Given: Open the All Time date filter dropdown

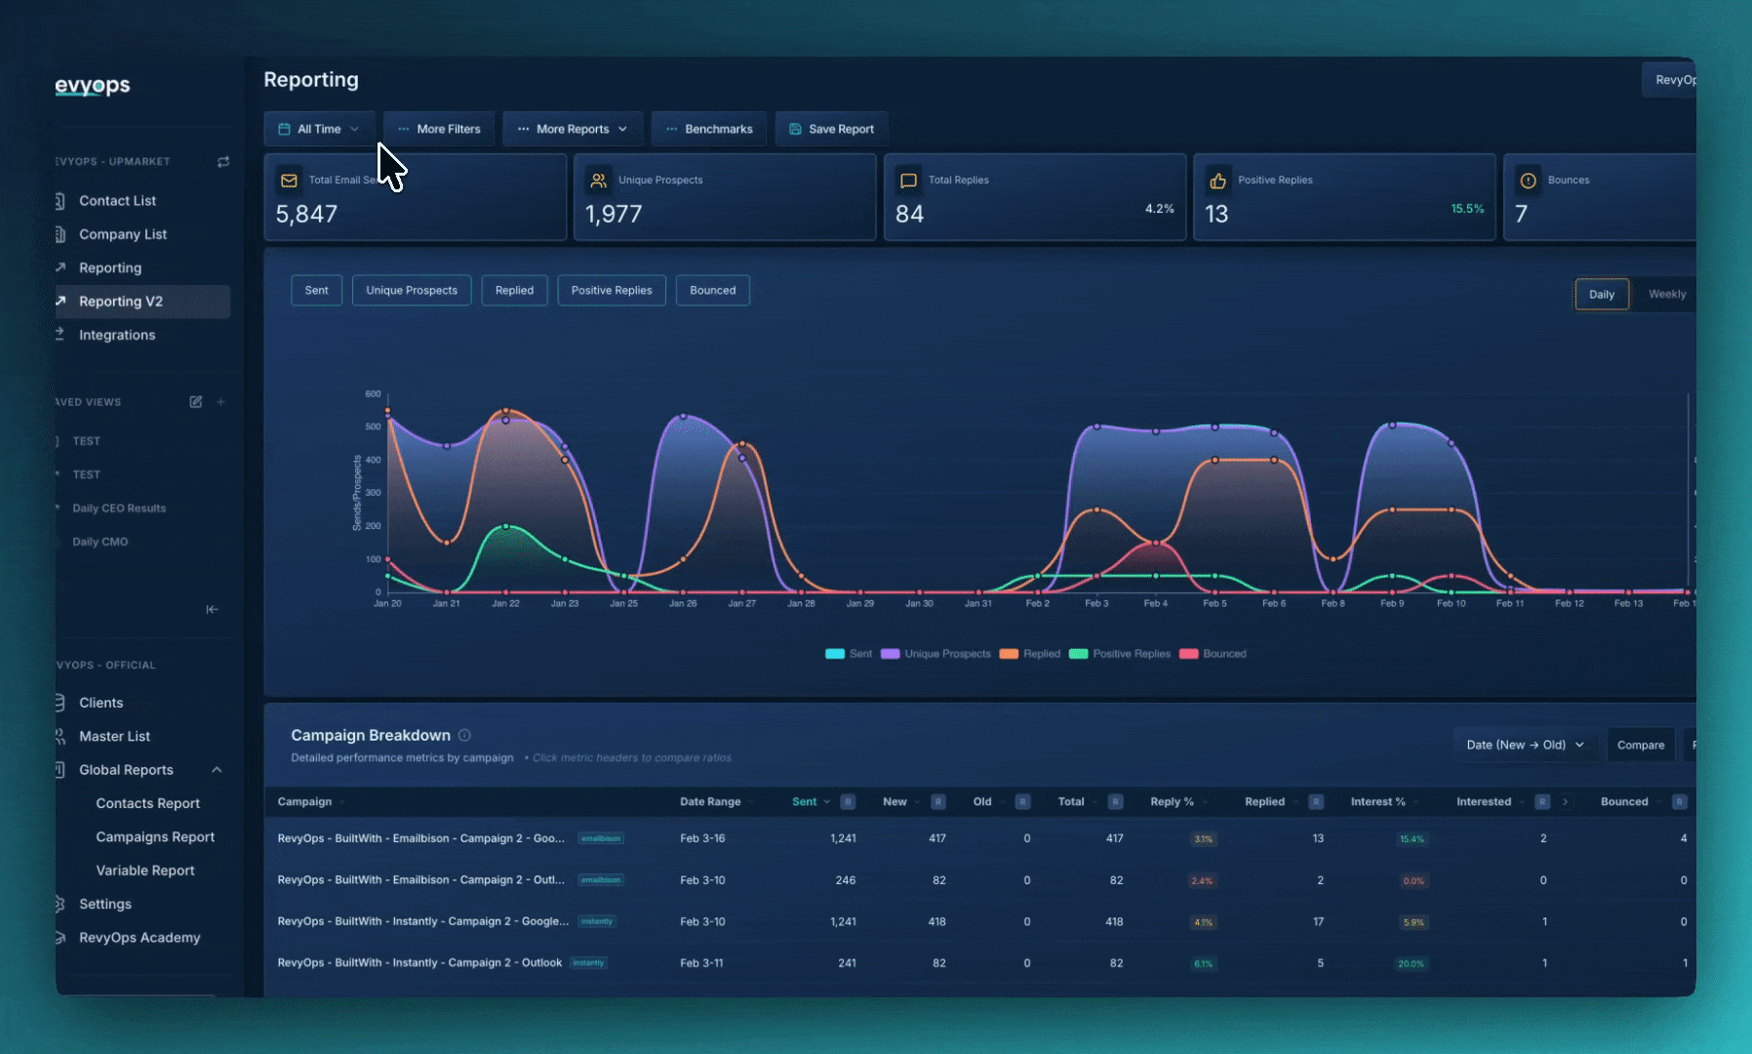Looking at the screenshot, I should tap(319, 128).
